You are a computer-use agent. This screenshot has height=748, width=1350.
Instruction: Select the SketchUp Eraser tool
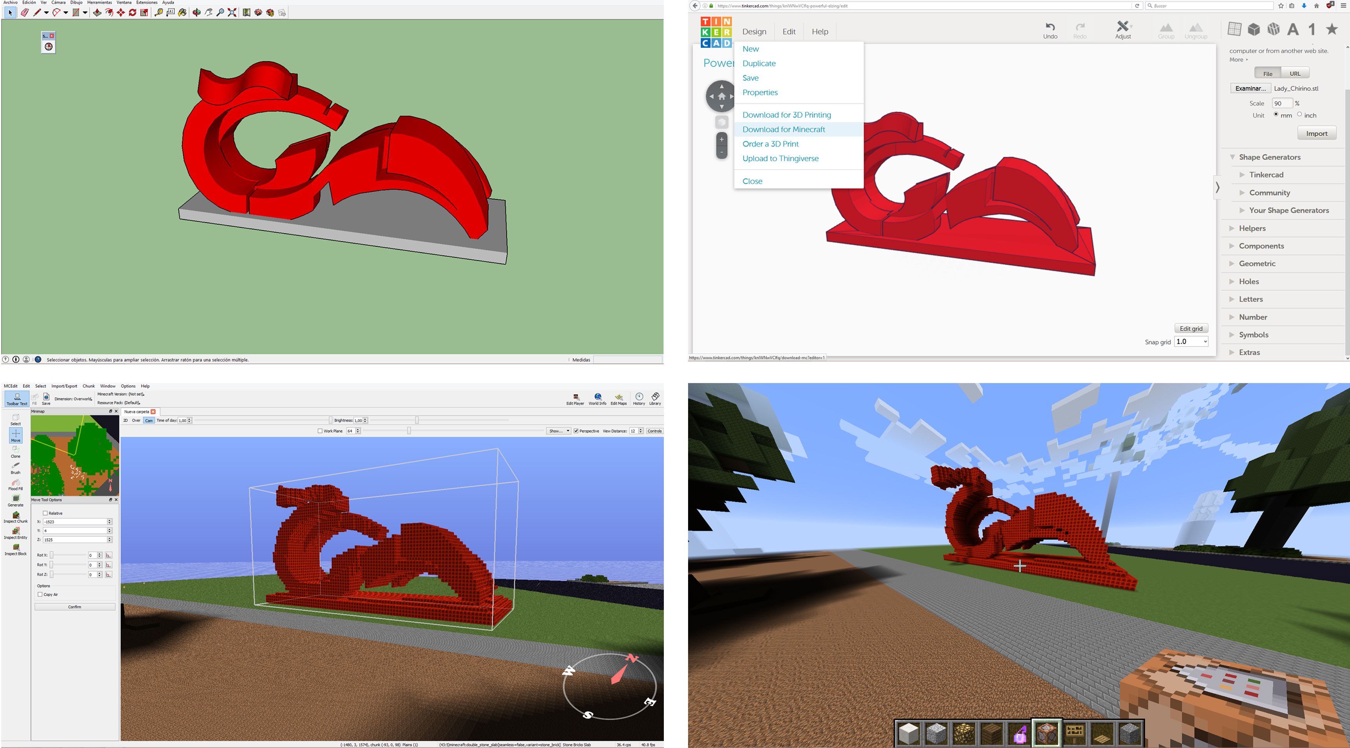click(24, 13)
